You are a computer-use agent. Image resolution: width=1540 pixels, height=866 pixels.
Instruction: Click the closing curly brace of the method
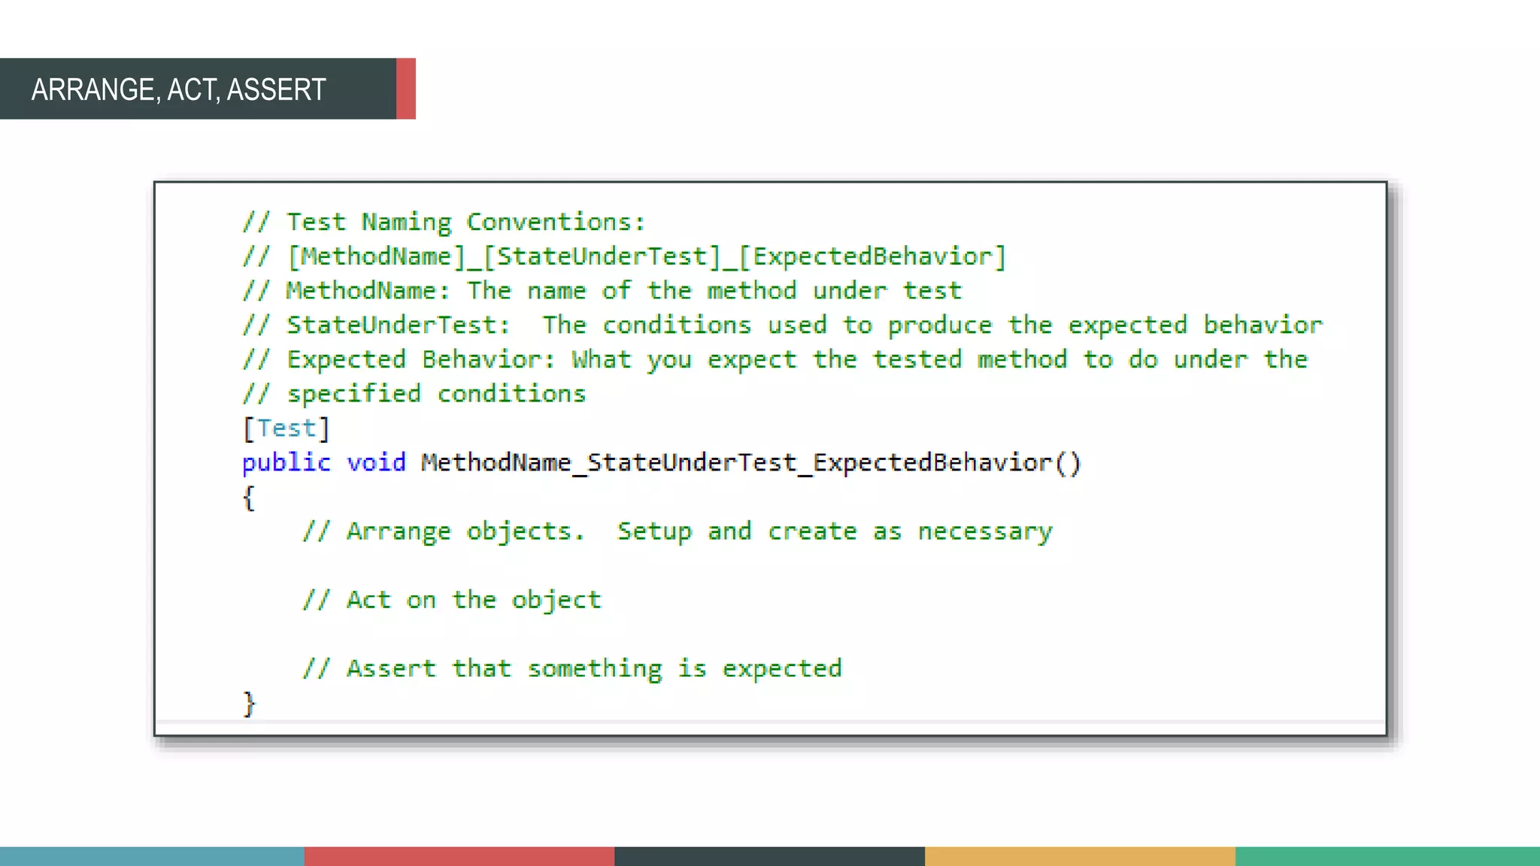pyautogui.click(x=249, y=704)
